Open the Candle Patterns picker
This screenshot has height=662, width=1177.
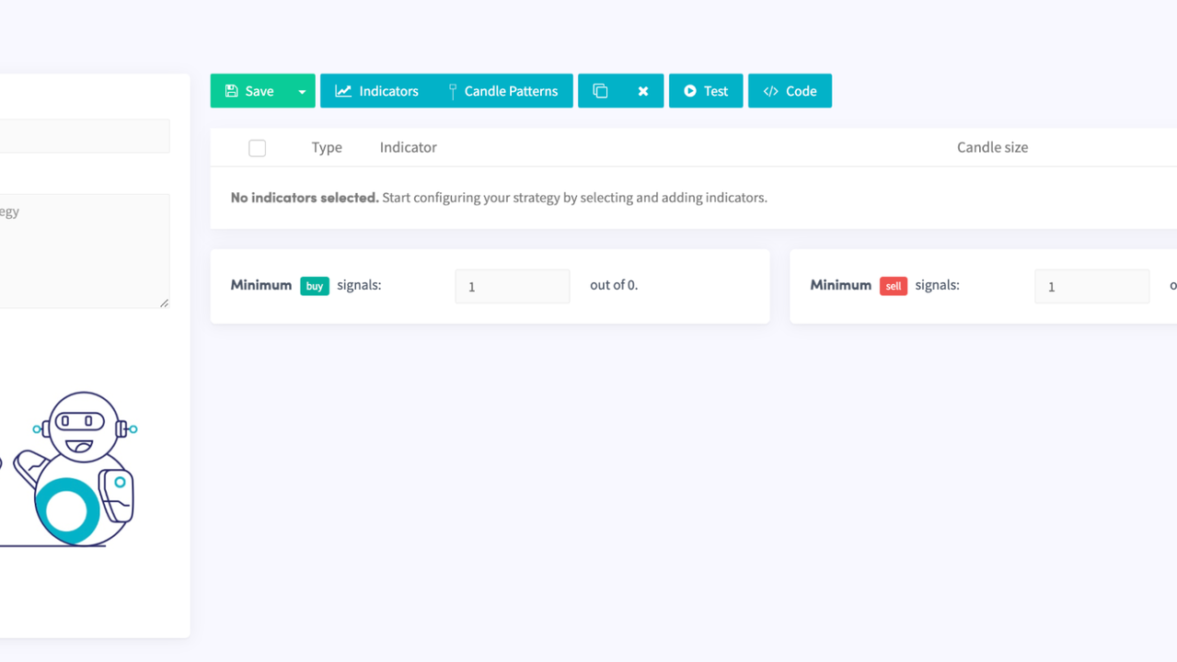[x=502, y=91]
